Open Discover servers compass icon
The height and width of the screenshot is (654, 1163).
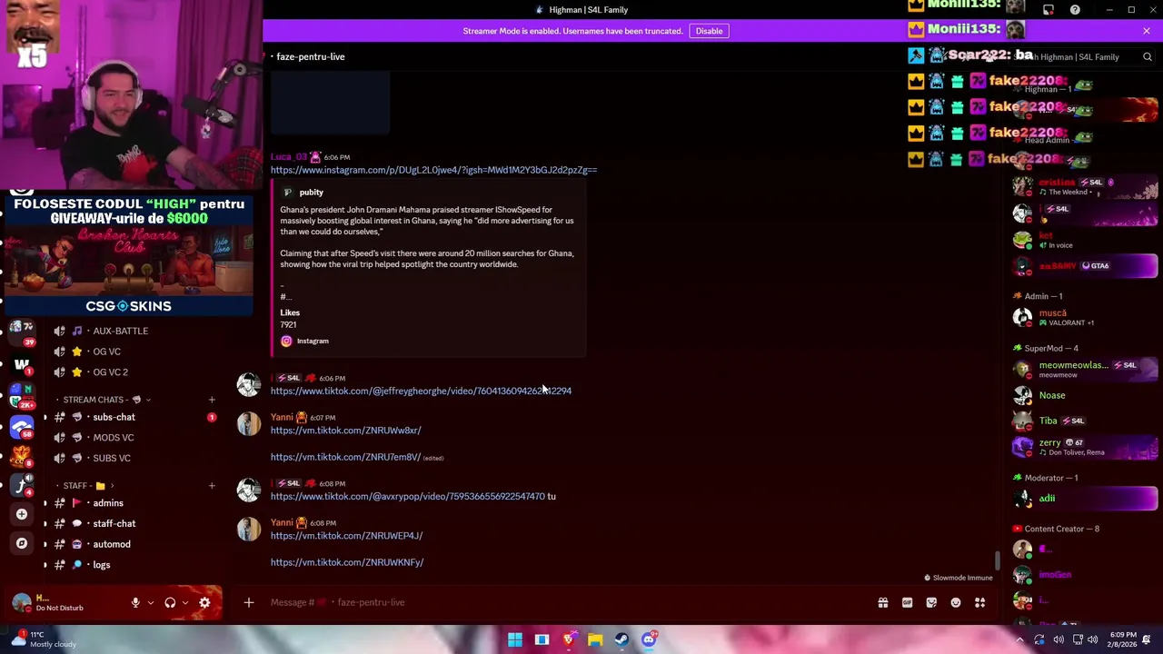click(x=22, y=543)
